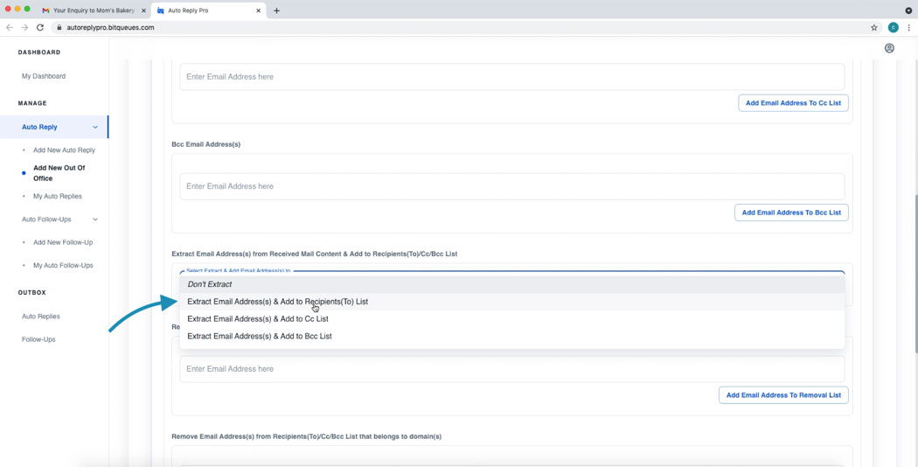Click the removal list email field
Image resolution: width=918 pixels, height=467 pixels.
tap(511, 369)
